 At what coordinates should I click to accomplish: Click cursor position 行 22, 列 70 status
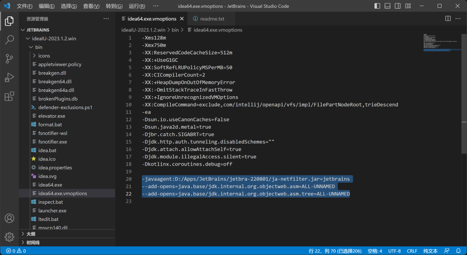tap(335, 251)
